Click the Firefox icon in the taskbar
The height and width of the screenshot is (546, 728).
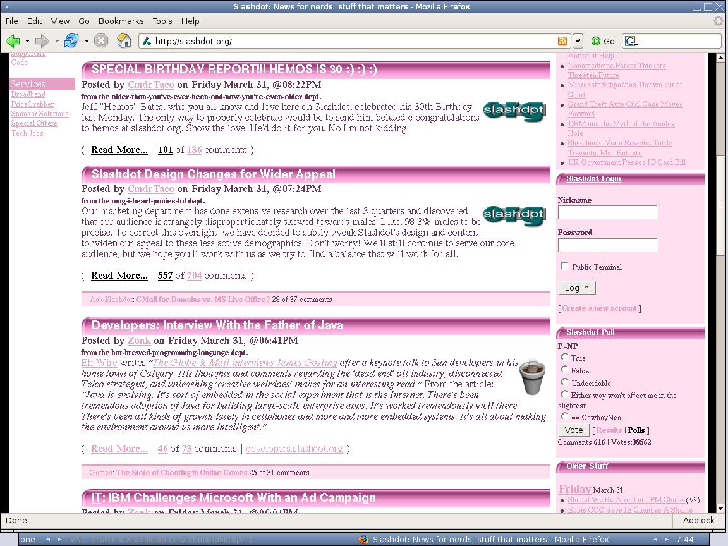click(364, 539)
